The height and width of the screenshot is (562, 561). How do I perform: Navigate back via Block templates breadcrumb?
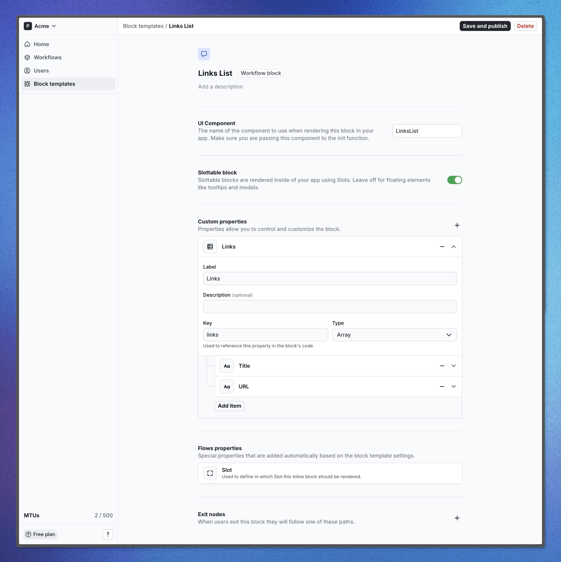click(x=143, y=26)
